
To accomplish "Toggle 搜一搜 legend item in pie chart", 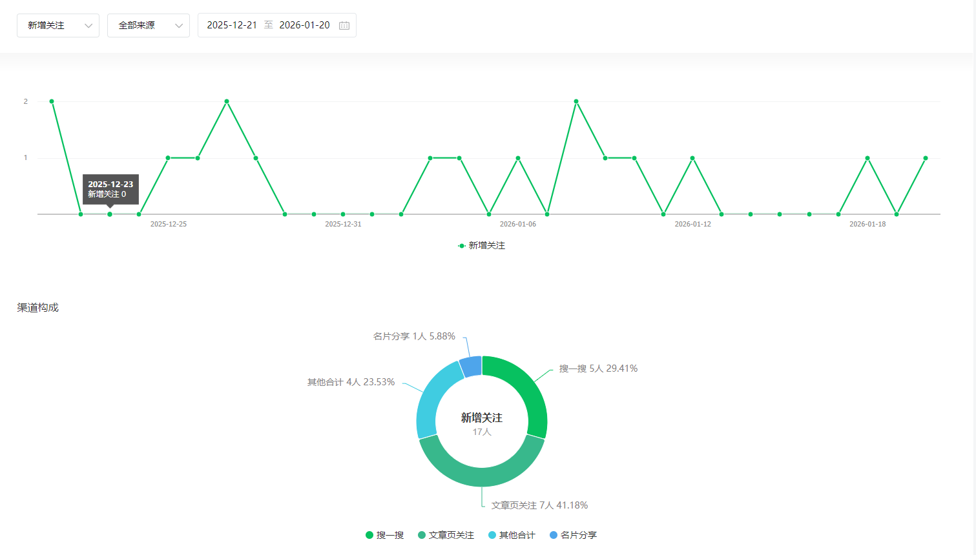I will [x=384, y=535].
